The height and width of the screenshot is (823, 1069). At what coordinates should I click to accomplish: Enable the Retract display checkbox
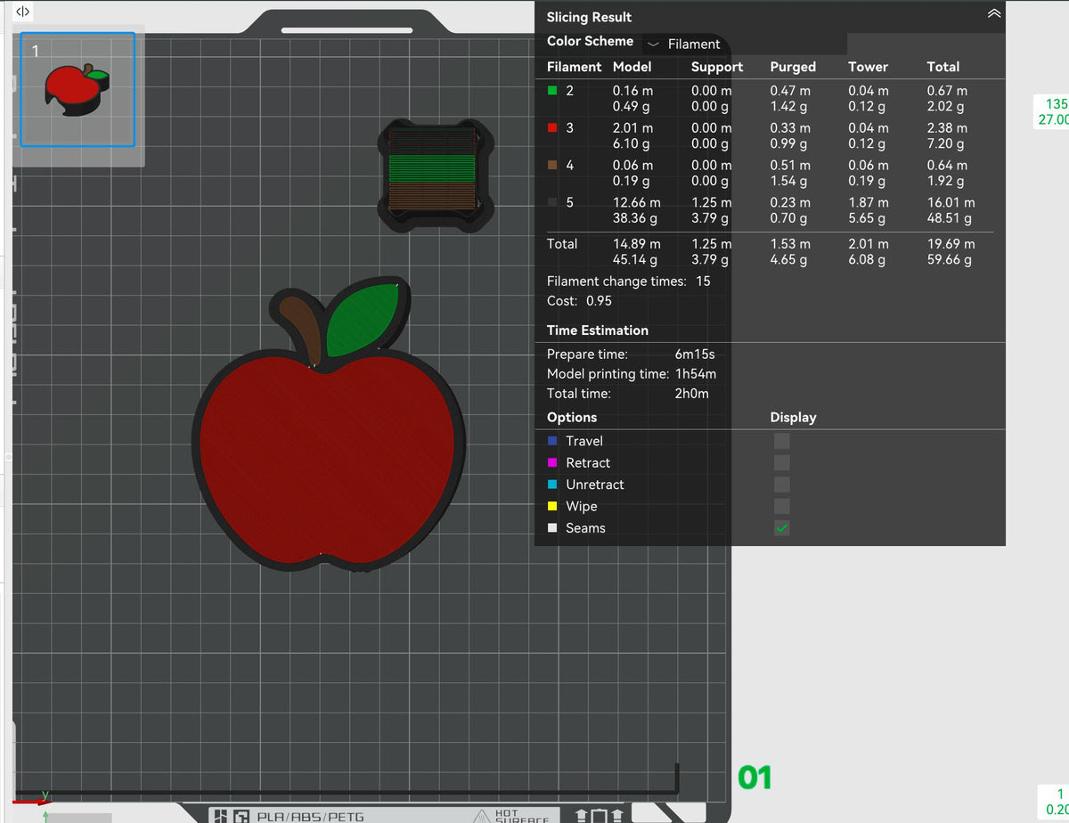click(x=781, y=463)
